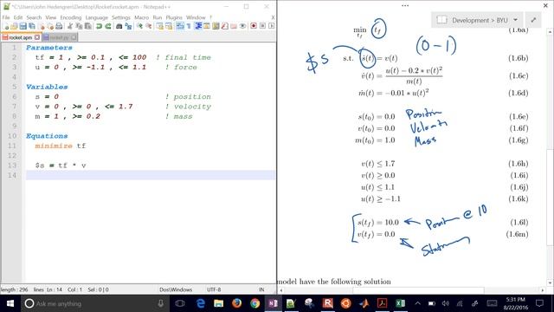This screenshot has height=312, width=554.
Task: Click the right pane horizontal scrollbar
Action: (412, 290)
